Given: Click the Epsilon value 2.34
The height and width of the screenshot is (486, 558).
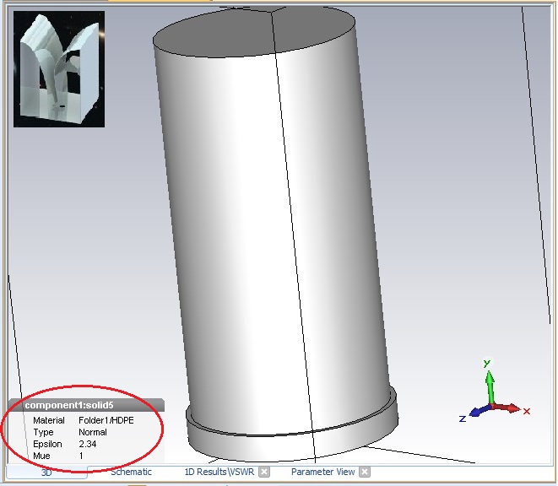Looking at the screenshot, I should 88,444.
